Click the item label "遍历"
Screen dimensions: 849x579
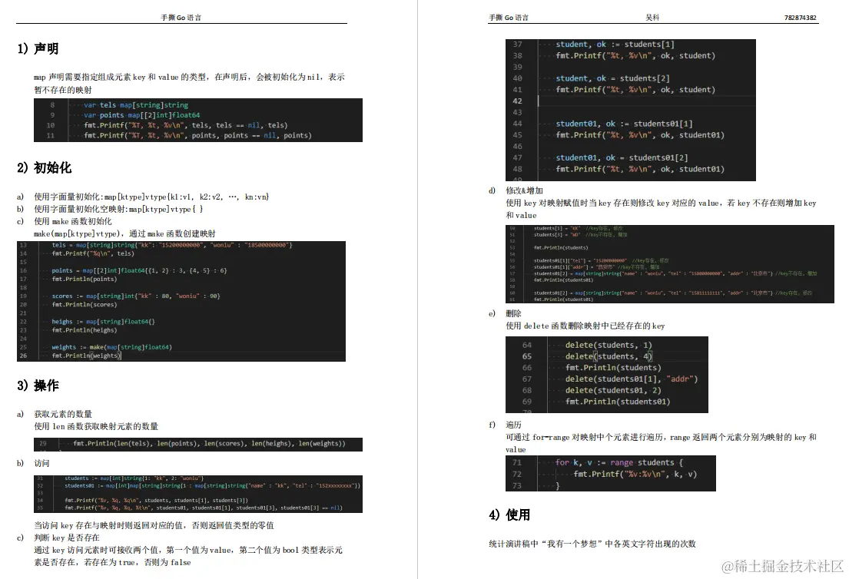pyautogui.click(x=513, y=425)
